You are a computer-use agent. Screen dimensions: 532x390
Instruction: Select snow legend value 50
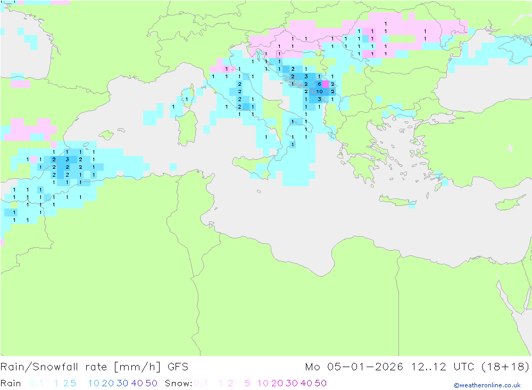321,383
